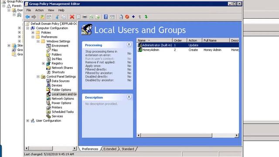Viewport: 279px width, 157px height.
Task: Click the Cut scissors icon
Action: click(x=57, y=17)
